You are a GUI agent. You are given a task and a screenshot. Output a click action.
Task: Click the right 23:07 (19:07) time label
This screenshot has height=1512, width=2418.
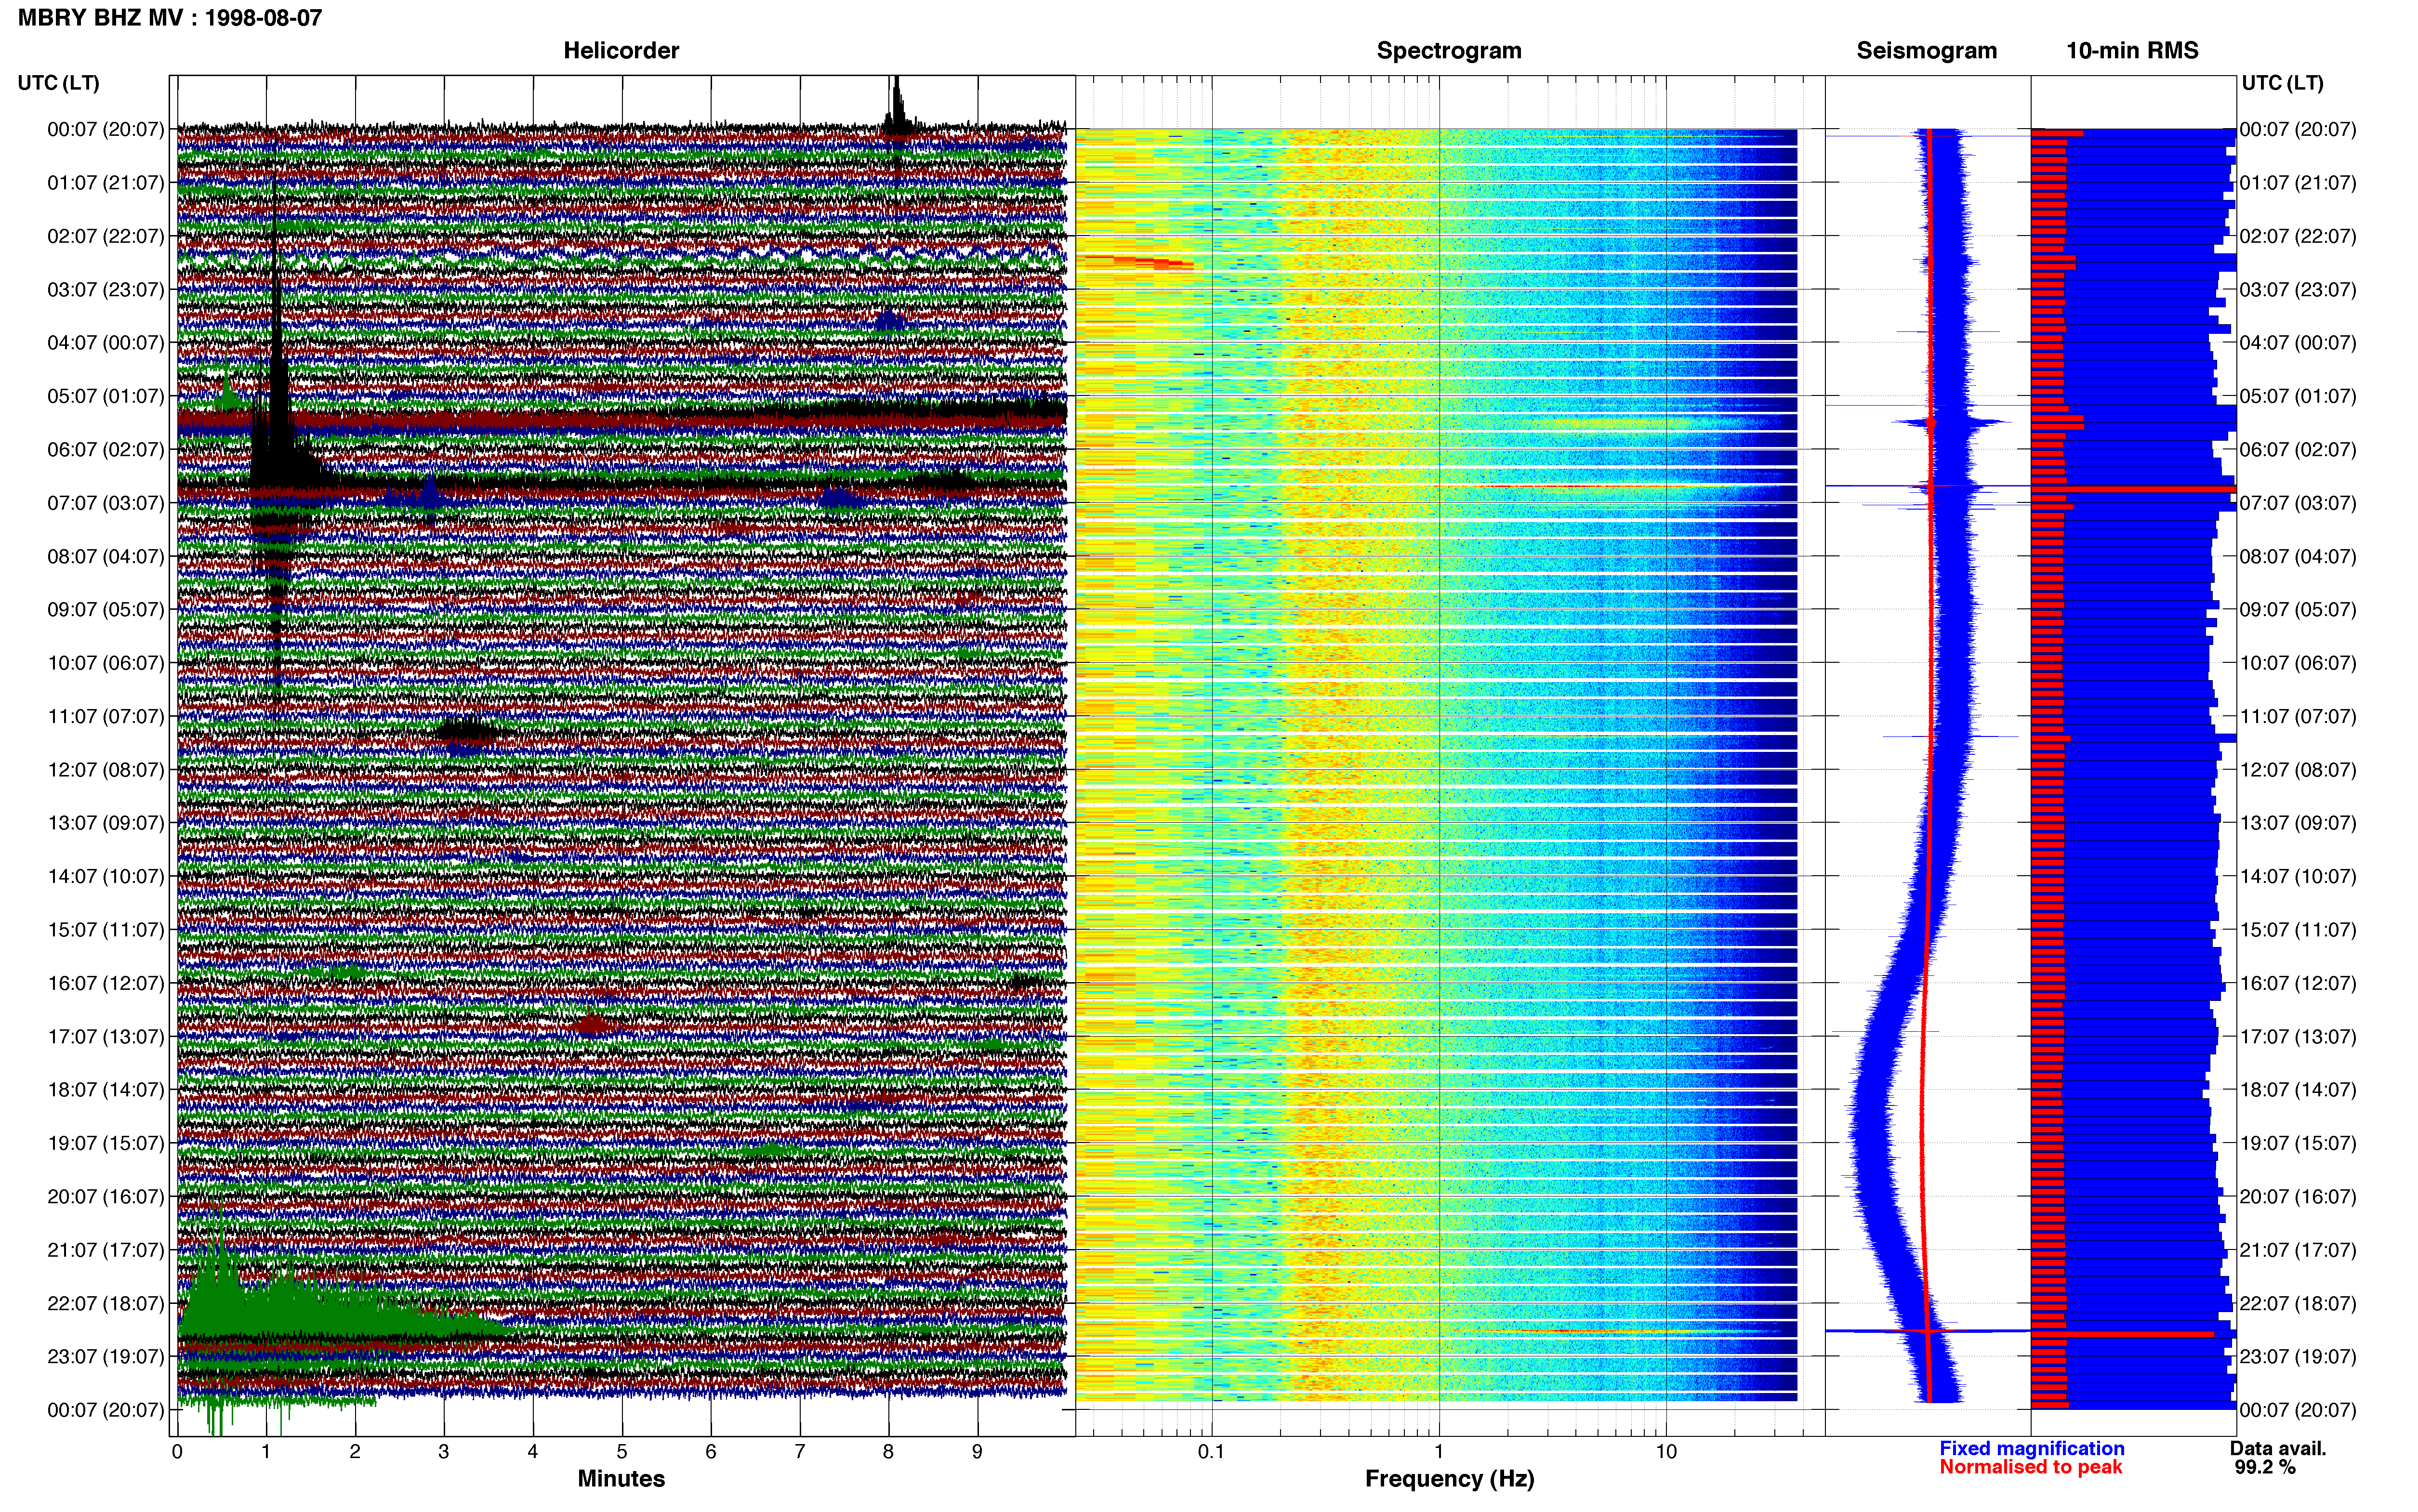point(2298,1356)
